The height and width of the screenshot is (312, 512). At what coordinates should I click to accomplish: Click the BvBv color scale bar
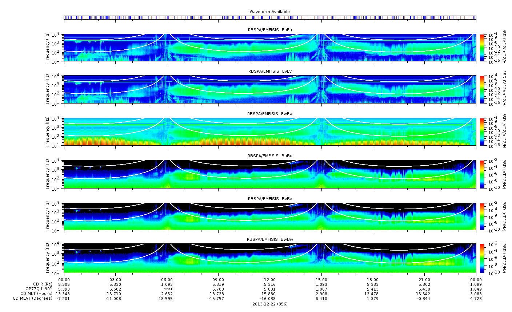pyautogui.click(x=482, y=216)
